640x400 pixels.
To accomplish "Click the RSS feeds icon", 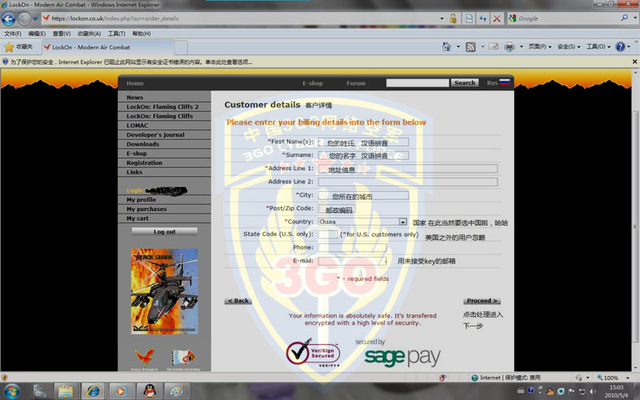I will (470, 47).
